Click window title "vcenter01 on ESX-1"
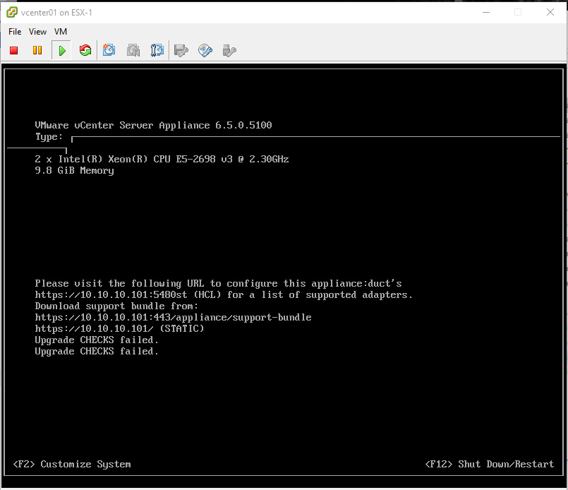The width and height of the screenshot is (568, 490). (56, 12)
